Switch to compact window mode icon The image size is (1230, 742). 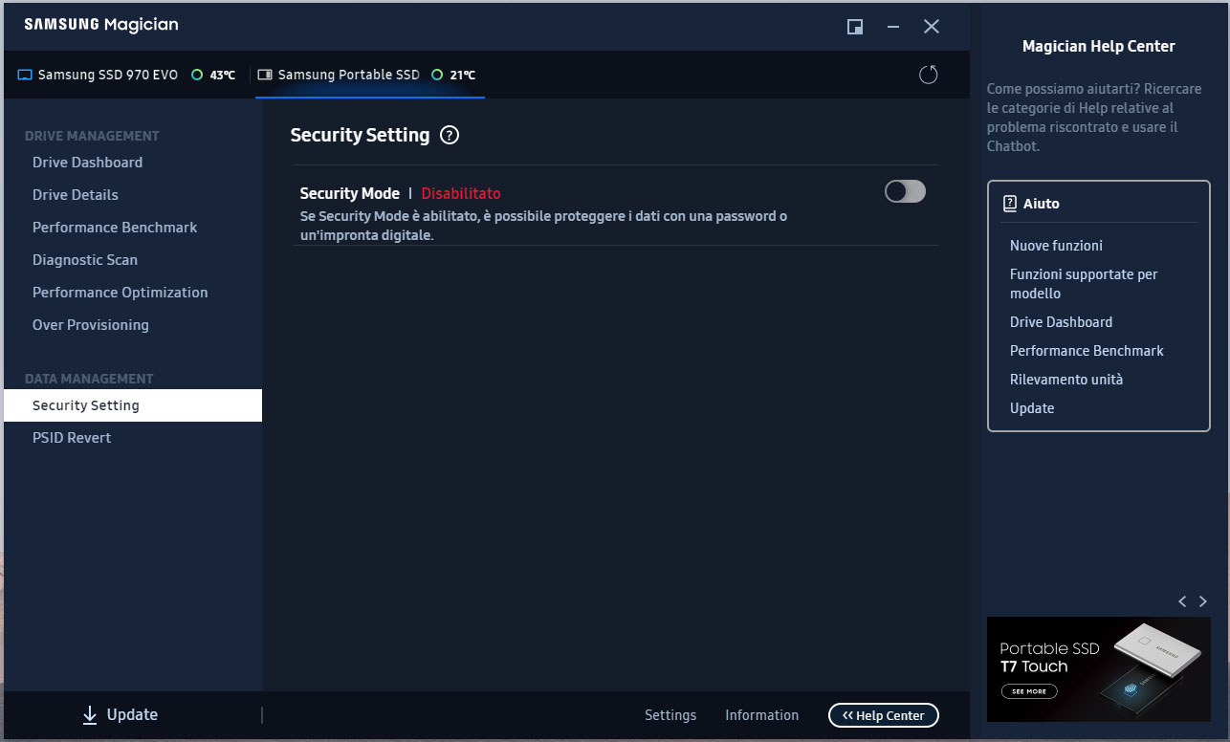[855, 27]
